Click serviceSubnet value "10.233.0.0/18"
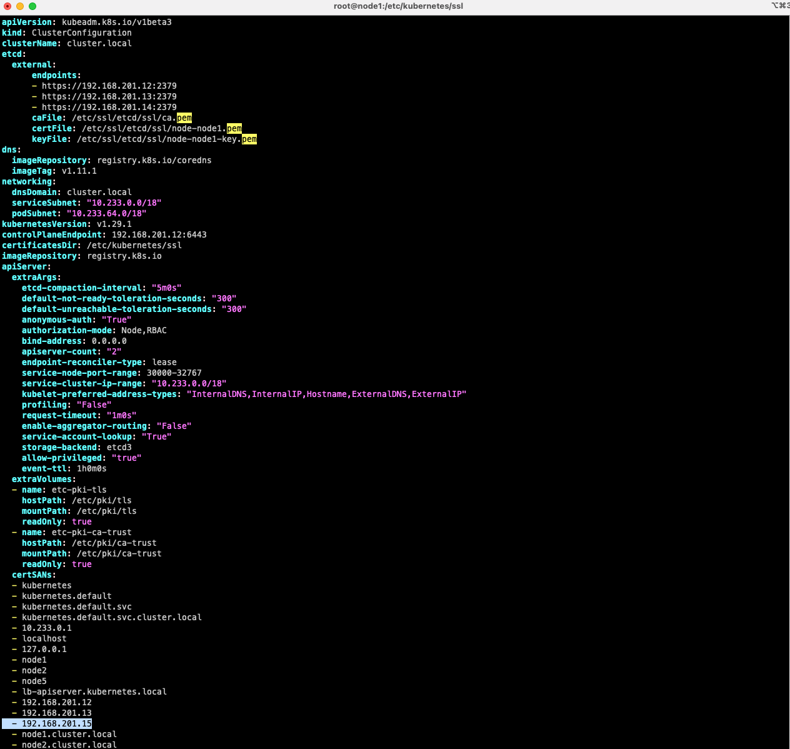Screen dimensions: 790x749 pyautogui.click(x=124, y=203)
